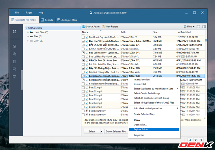Click the sidebar monitor refresh icon
Screen dimensions: 215x150
pos(14,69)
